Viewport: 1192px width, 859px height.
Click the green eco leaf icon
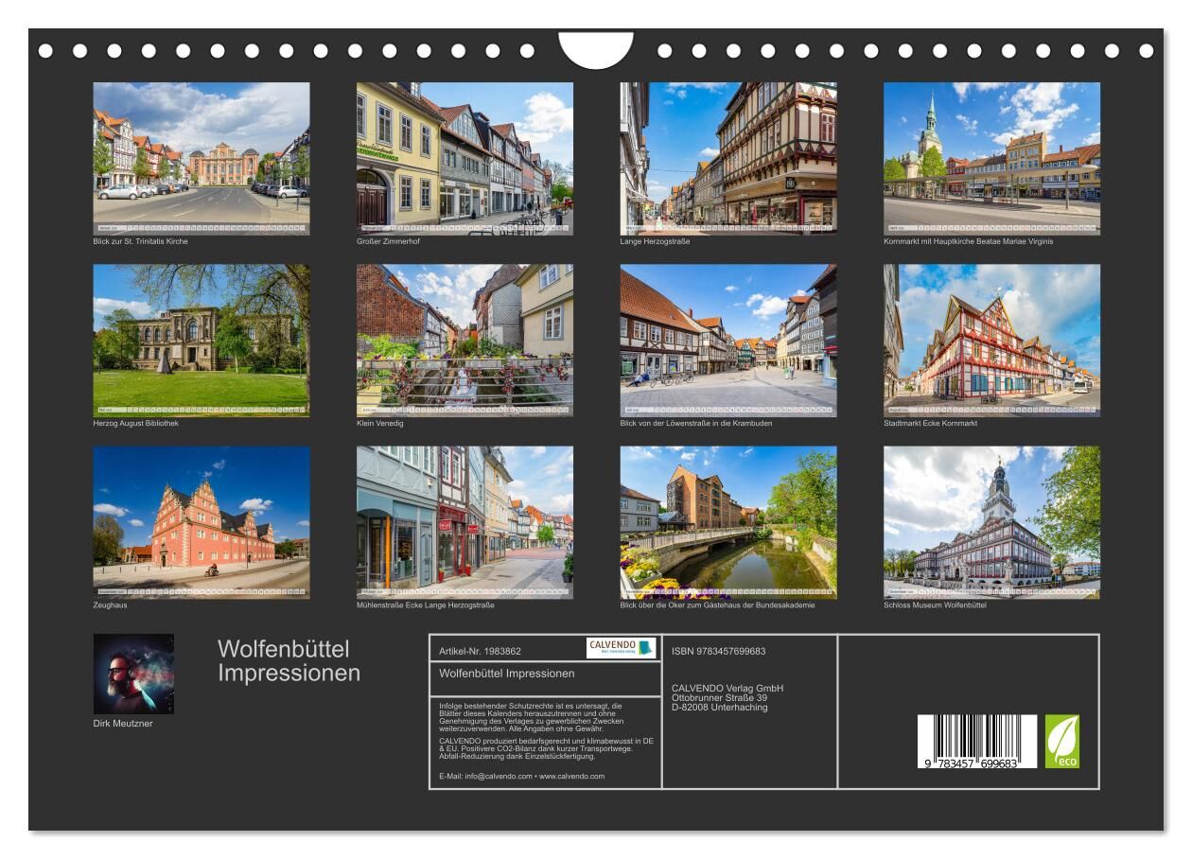1061,741
